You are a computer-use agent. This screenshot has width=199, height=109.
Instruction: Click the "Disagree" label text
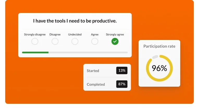pyautogui.click(x=55, y=35)
